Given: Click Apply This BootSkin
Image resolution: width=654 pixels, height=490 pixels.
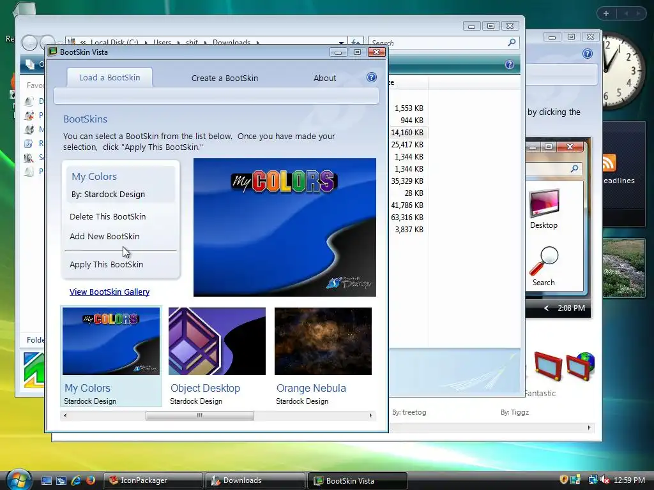Looking at the screenshot, I should coord(107,264).
